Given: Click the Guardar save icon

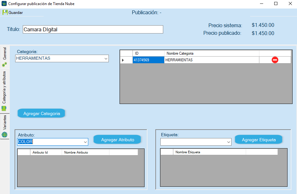Looking at the screenshot, I should [5, 13].
